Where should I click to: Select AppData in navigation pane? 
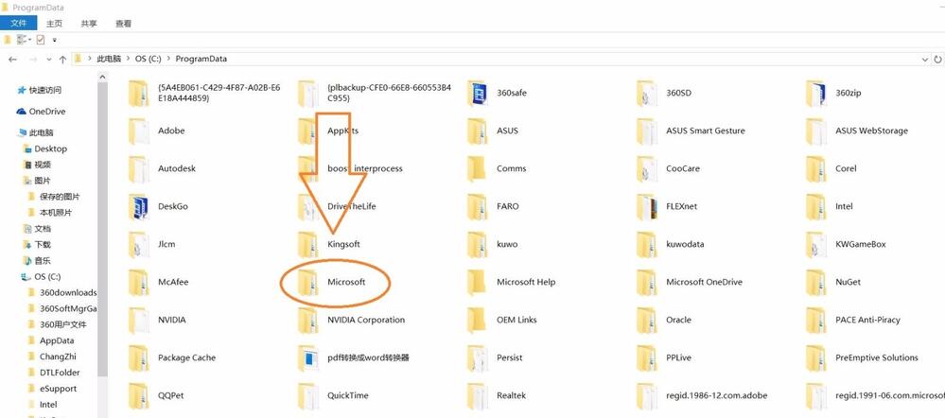51,340
